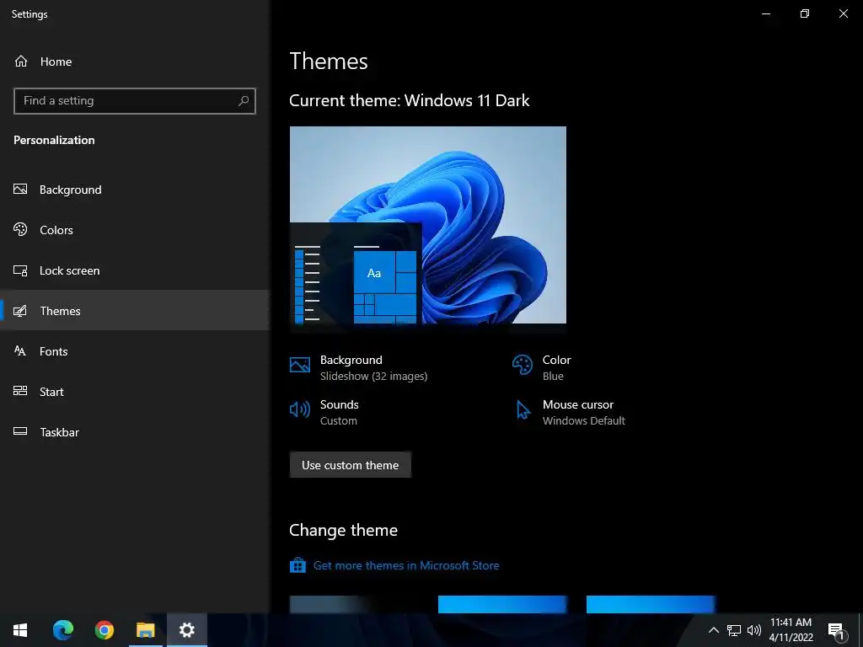Screen dimensions: 863x647
Task: Restore down the Settings window
Action: 805,13
